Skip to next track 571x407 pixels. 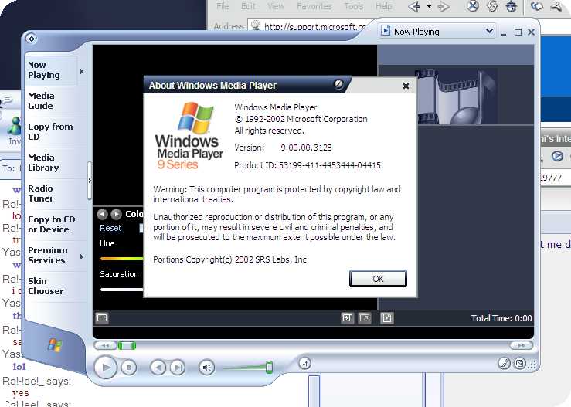178,368
